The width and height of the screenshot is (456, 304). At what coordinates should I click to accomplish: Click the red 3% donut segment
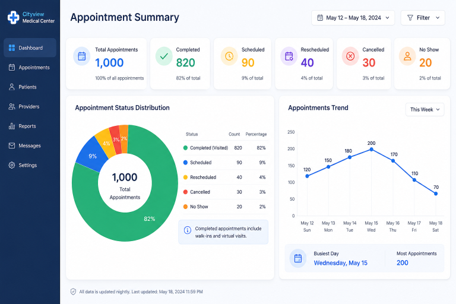(x=116, y=140)
